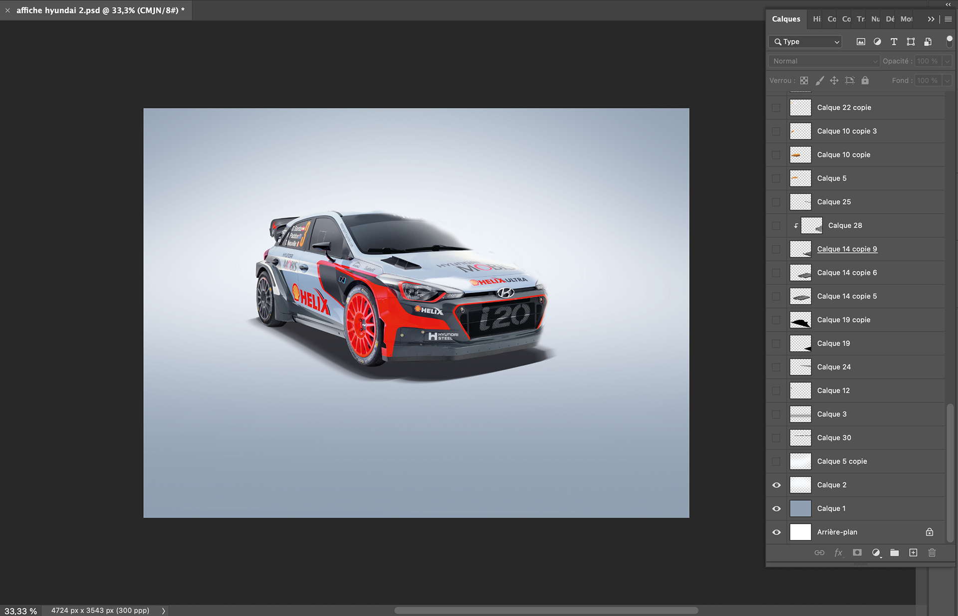Switch to the Calques tab

(x=786, y=19)
